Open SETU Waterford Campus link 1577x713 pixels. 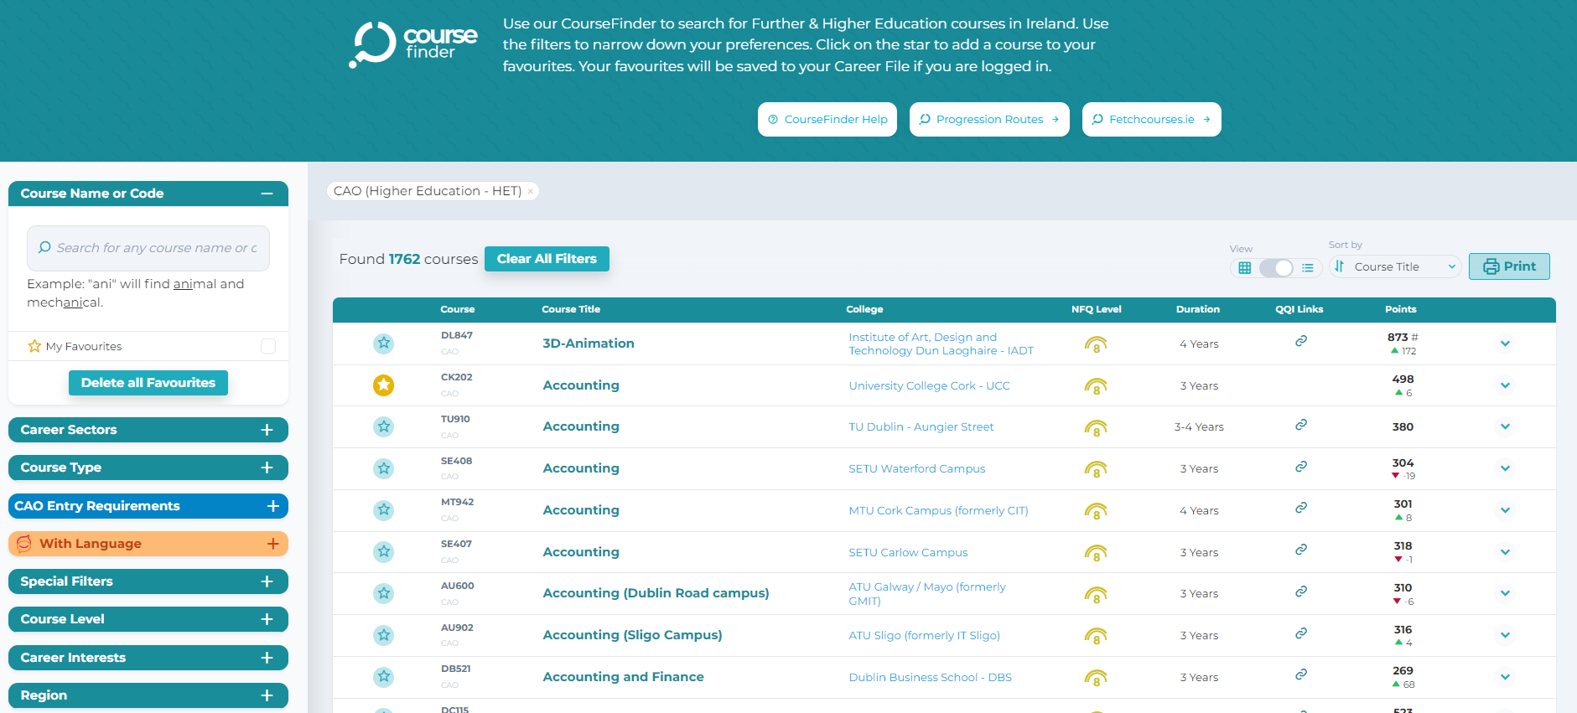coord(916,468)
